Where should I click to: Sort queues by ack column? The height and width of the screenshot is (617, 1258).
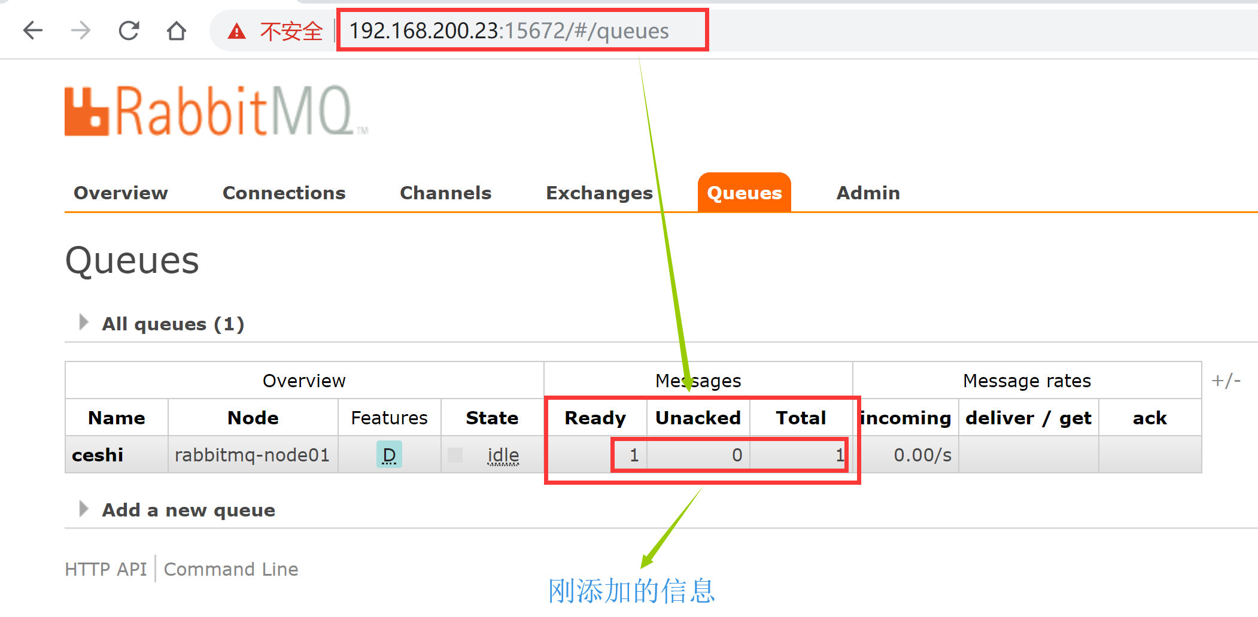point(1150,418)
